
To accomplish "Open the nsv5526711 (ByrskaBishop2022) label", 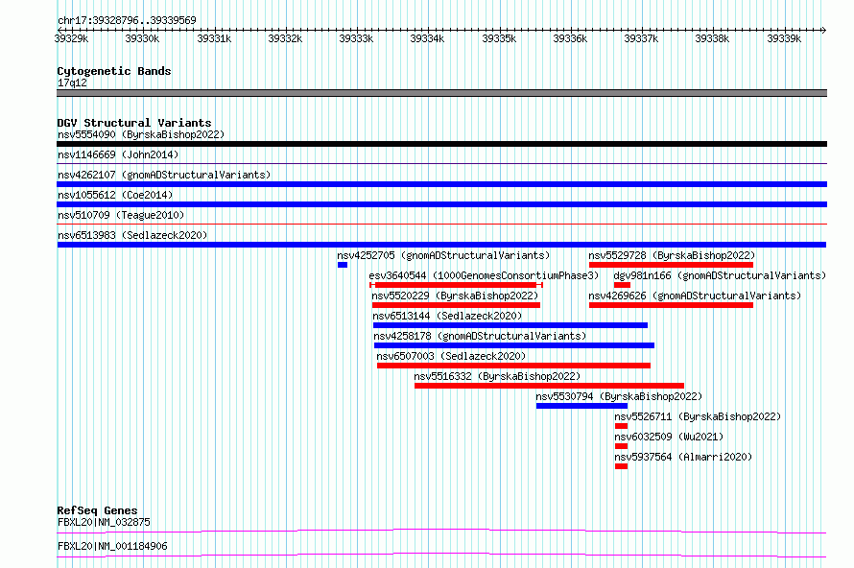I will (698, 416).
